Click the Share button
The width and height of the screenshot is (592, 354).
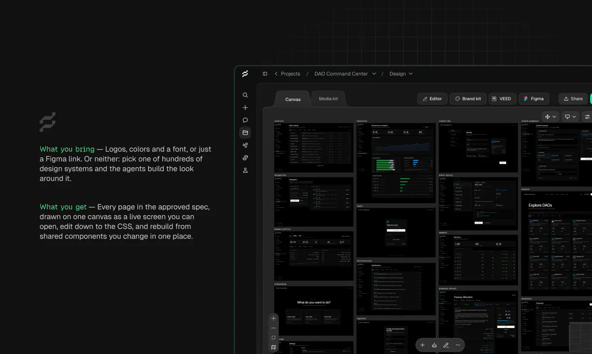(x=573, y=99)
